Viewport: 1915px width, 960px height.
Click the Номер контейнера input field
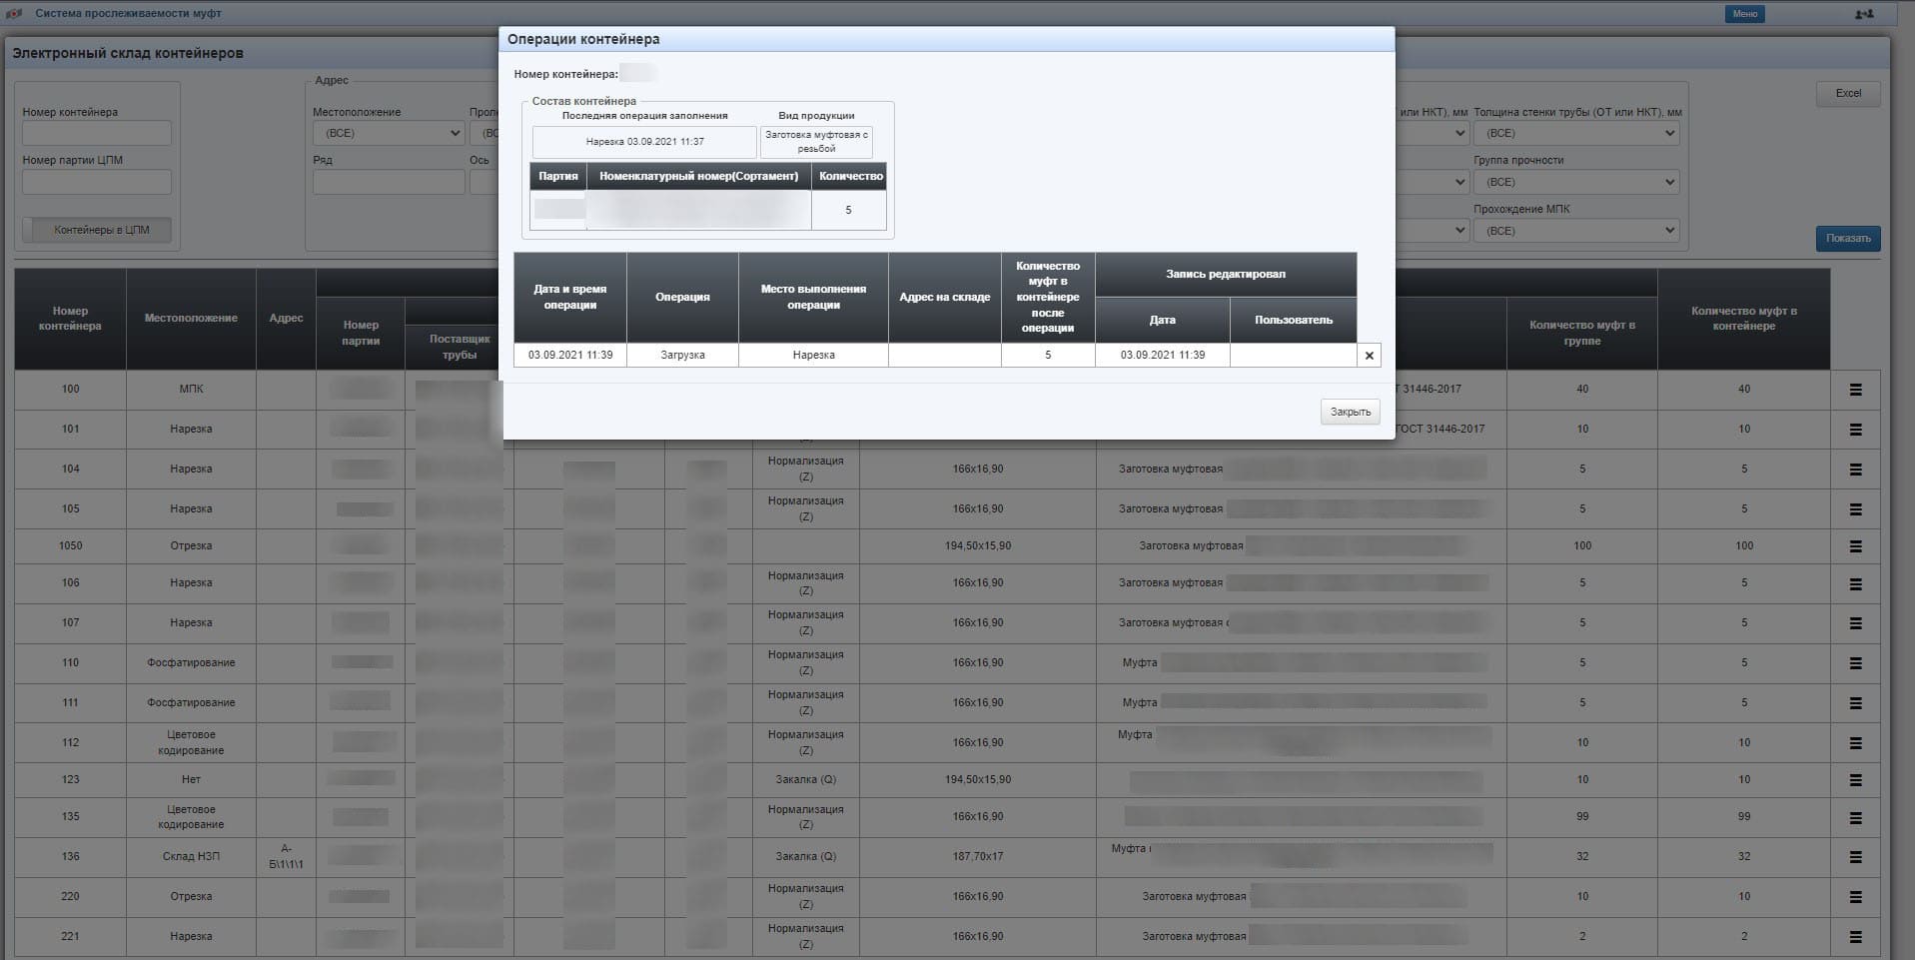(x=97, y=133)
